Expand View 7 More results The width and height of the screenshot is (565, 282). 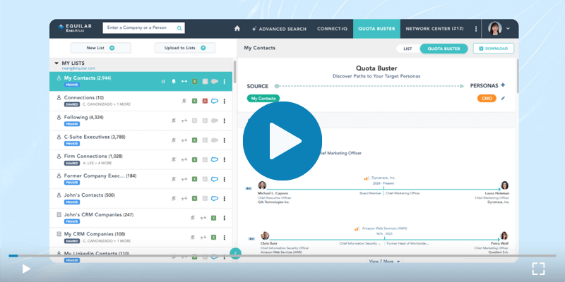[x=384, y=261]
